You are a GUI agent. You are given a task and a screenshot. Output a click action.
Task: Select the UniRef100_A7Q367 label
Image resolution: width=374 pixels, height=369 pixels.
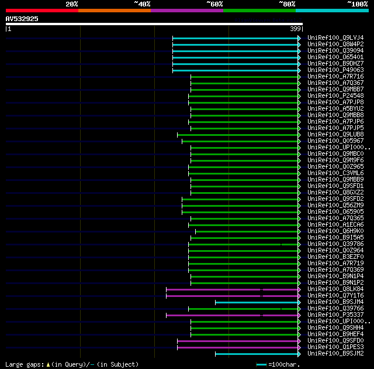point(335,83)
